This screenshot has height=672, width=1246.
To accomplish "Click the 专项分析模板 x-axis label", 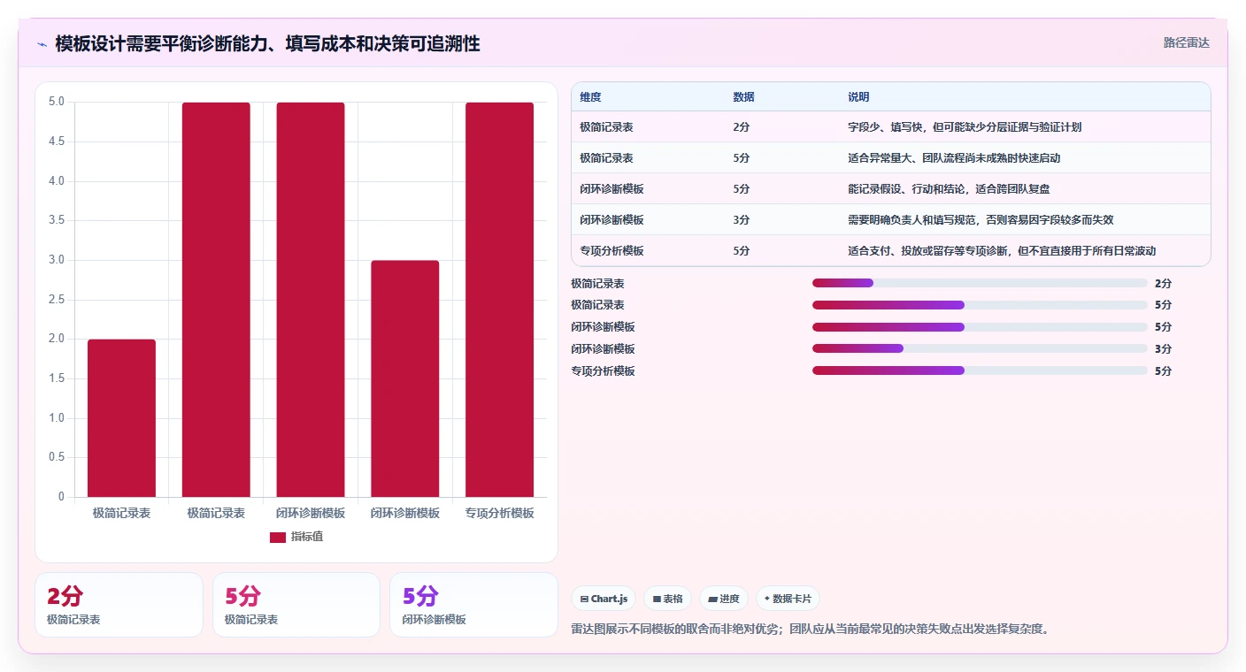I will (500, 513).
